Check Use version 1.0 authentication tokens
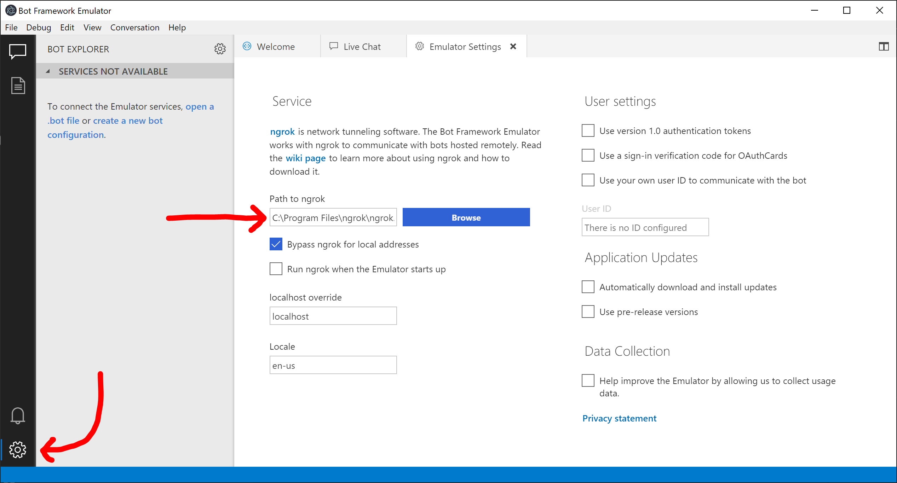Viewport: 897px width, 483px height. [587, 130]
